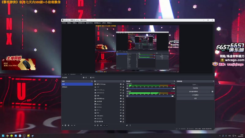245x138 pixels.
Task: Open the 视图(V) menu
Action: pyautogui.click(x=75, y=23)
